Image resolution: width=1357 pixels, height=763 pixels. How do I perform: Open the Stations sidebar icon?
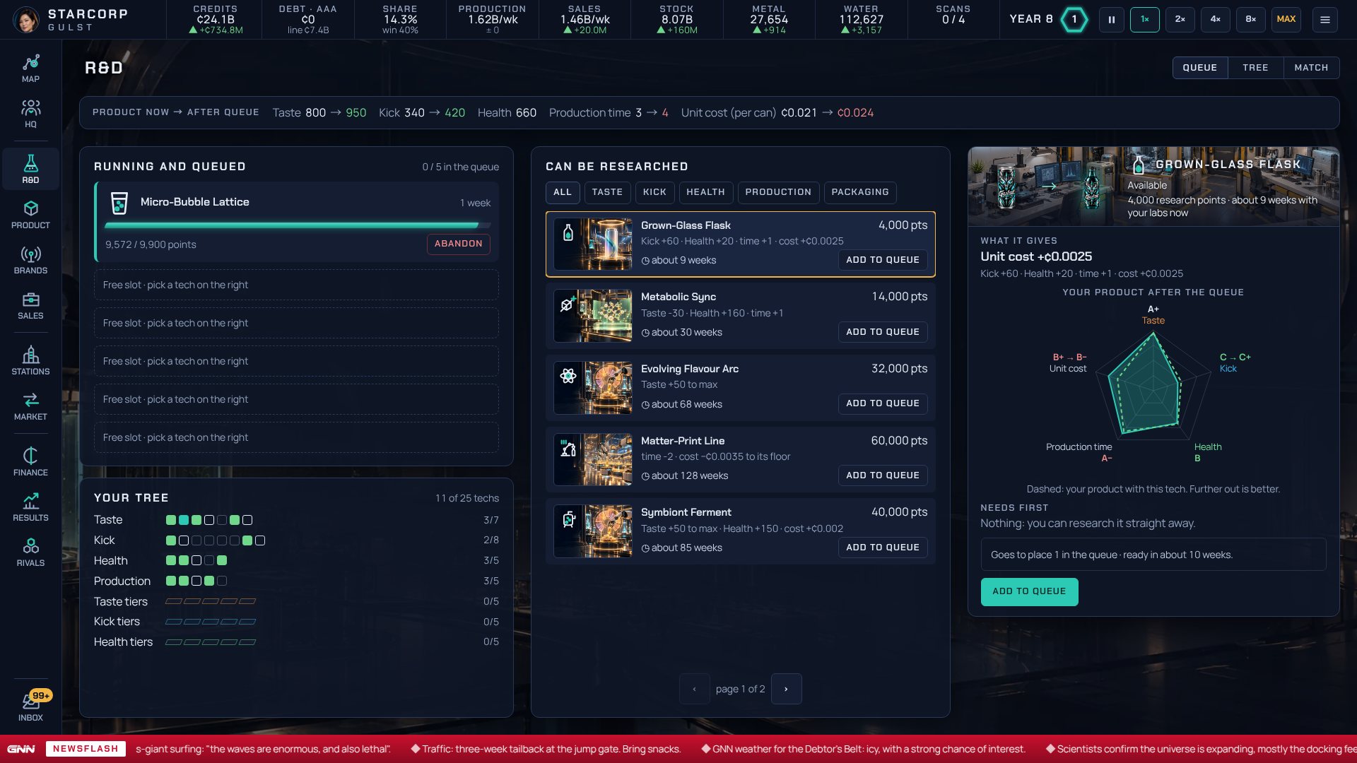click(x=30, y=361)
